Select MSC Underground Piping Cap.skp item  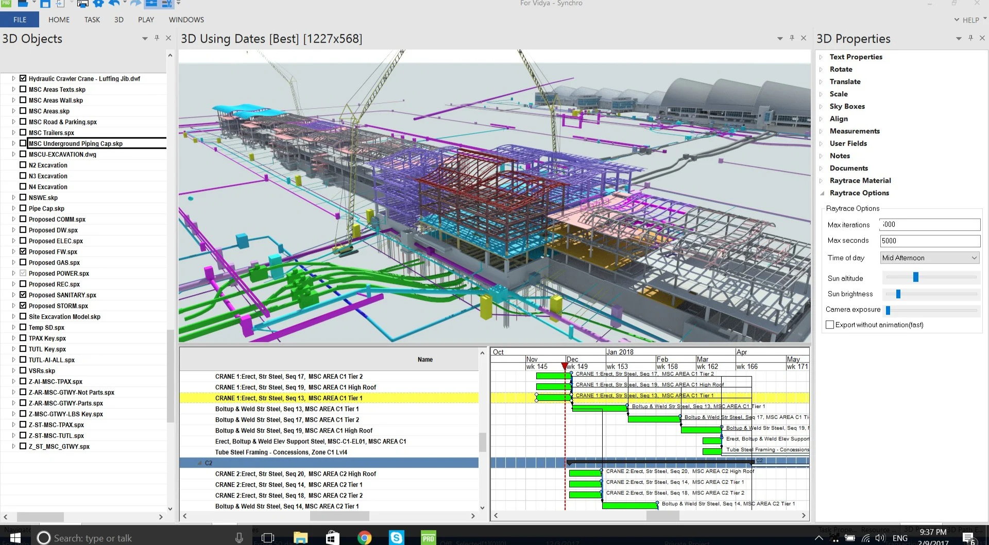point(76,144)
